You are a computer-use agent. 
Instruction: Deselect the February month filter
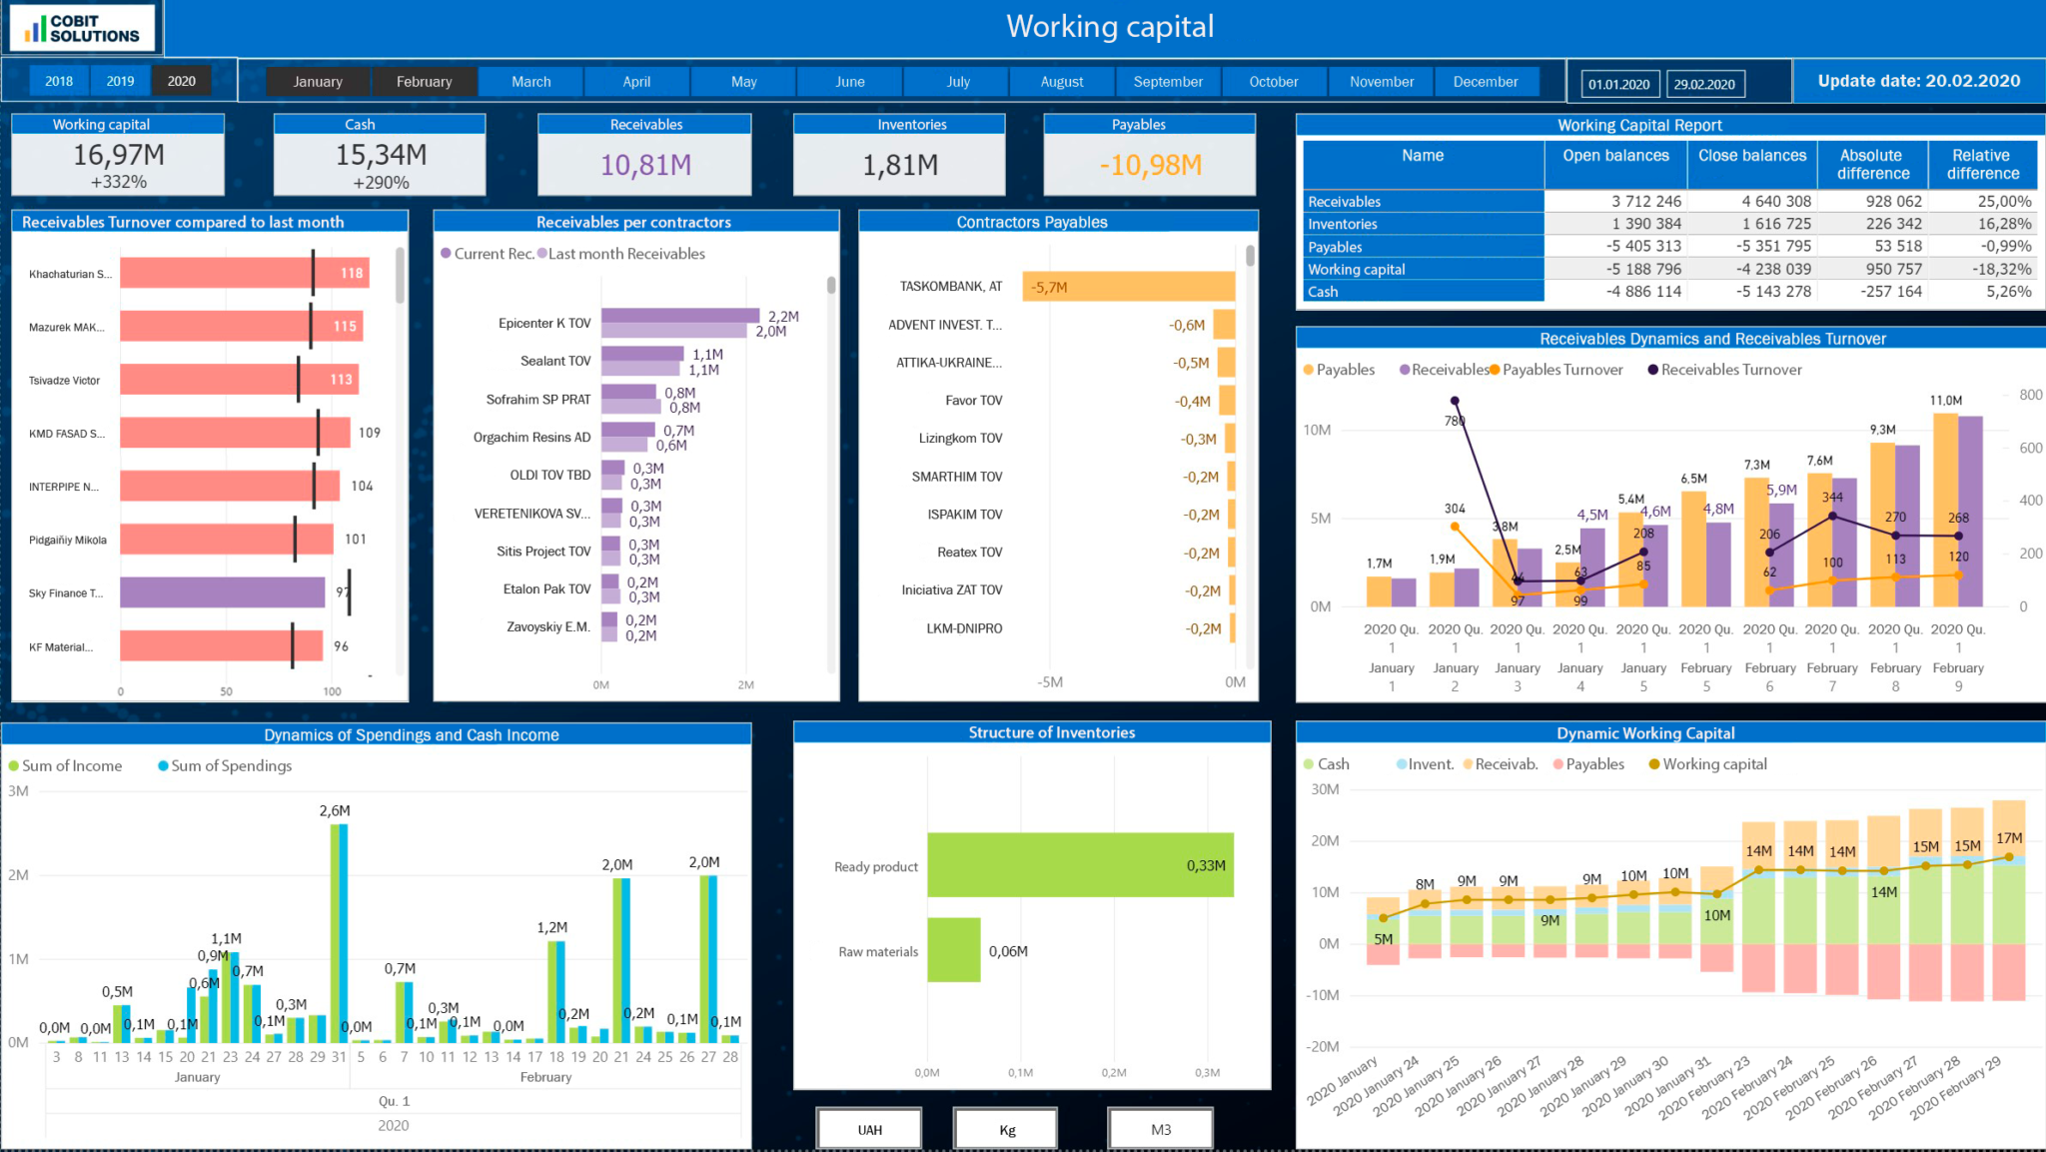[425, 81]
